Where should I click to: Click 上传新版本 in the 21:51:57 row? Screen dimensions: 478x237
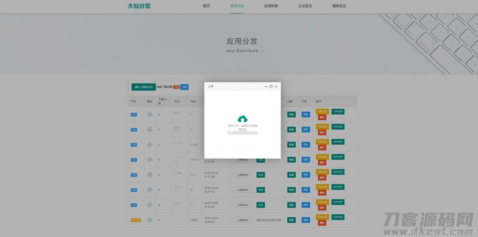[243, 205]
